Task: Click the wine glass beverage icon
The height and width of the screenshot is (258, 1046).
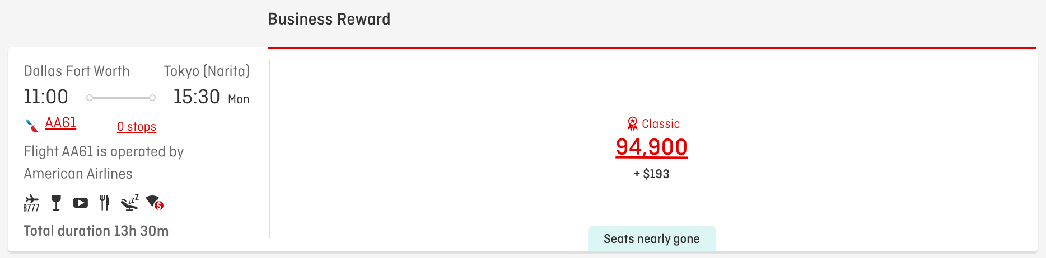Action: [56, 203]
